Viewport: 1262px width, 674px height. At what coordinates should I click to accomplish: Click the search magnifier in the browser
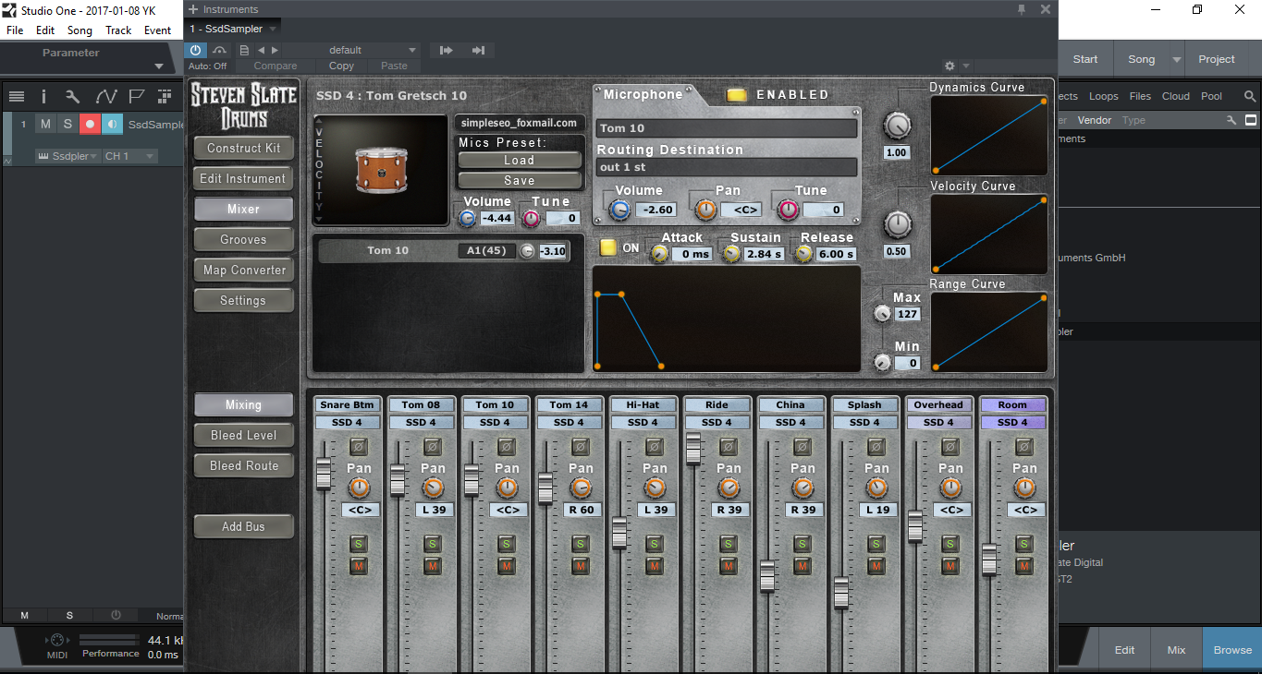pyautogui.click(x=1249, y=96)
